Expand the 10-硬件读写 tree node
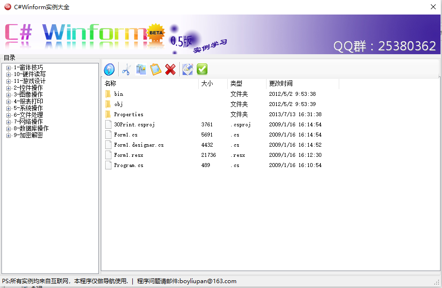 point(8,75)
